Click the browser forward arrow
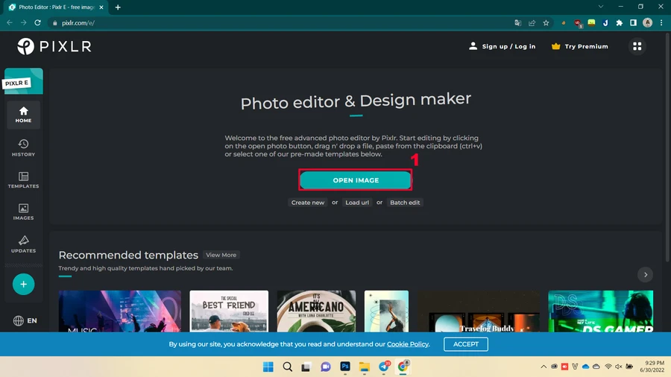 (x=24, y=22)
